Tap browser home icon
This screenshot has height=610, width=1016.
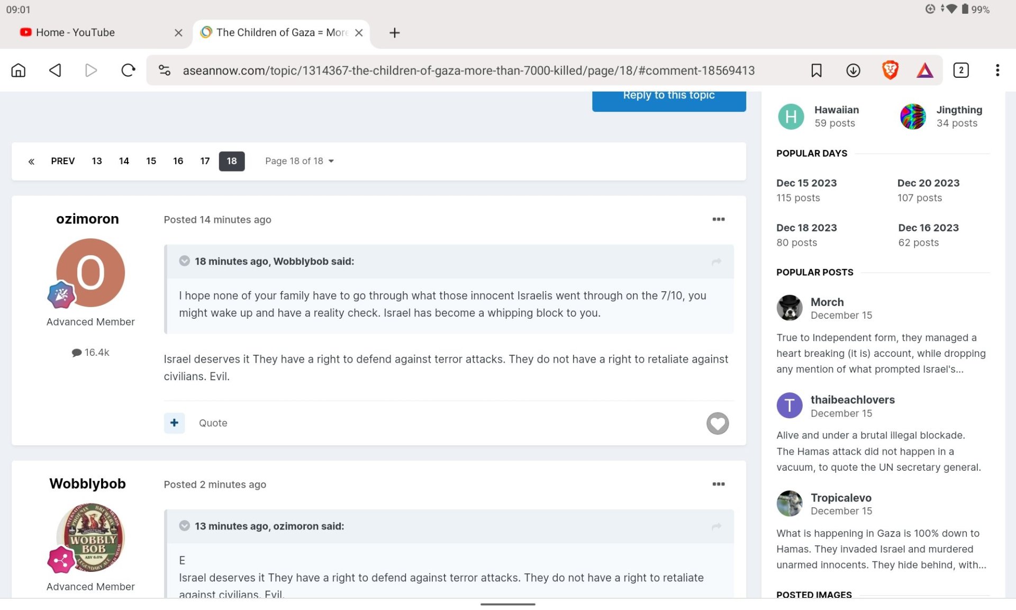pyautogui.click(x=19, y=70)
